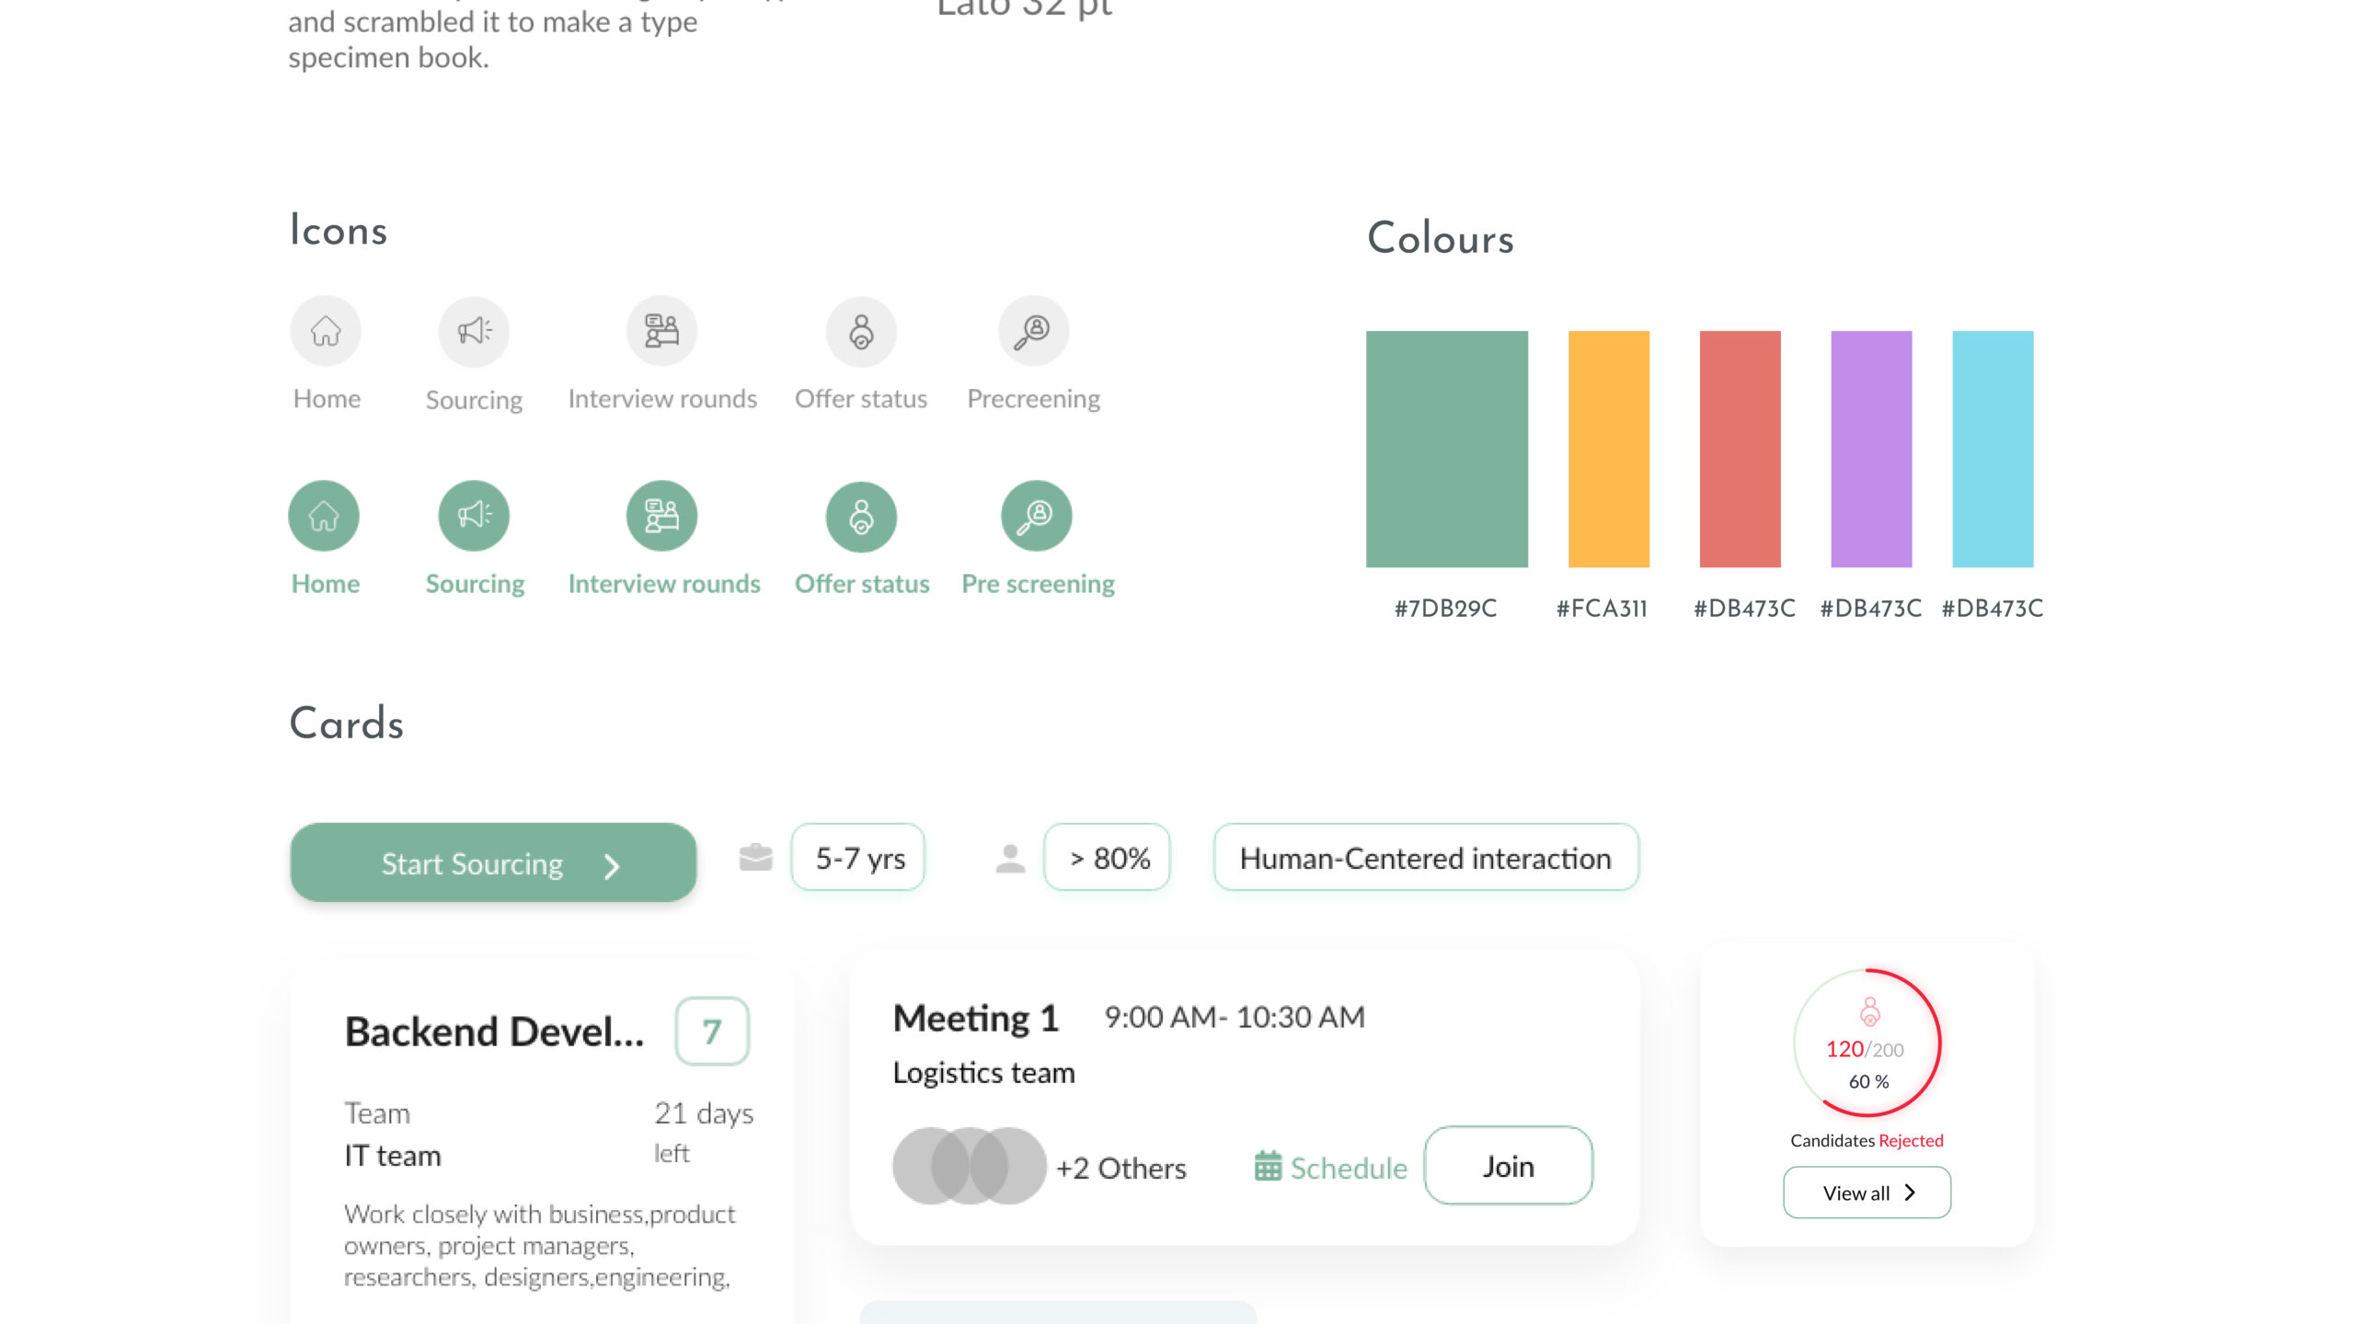This screenshot has width=2355, height=1324.
Task: Click the Human-Centered interaction tag
Action: (1426, 858)
